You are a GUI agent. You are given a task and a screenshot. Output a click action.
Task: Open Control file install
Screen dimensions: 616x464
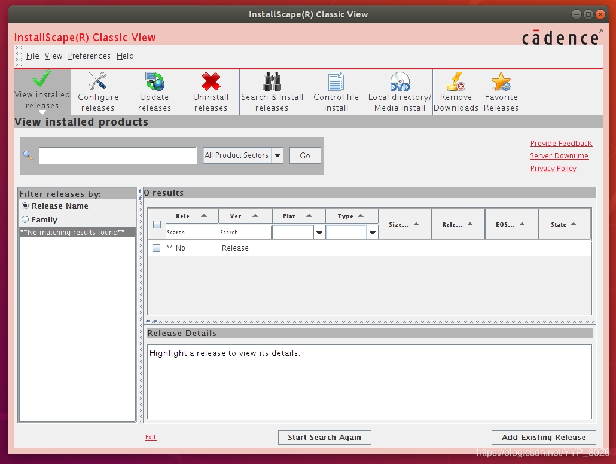click(336, 91)
